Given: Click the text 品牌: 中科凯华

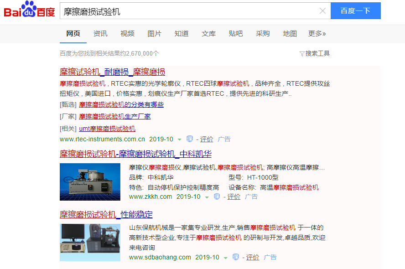Looking at the screenshot, I should (x=151, y=177).
